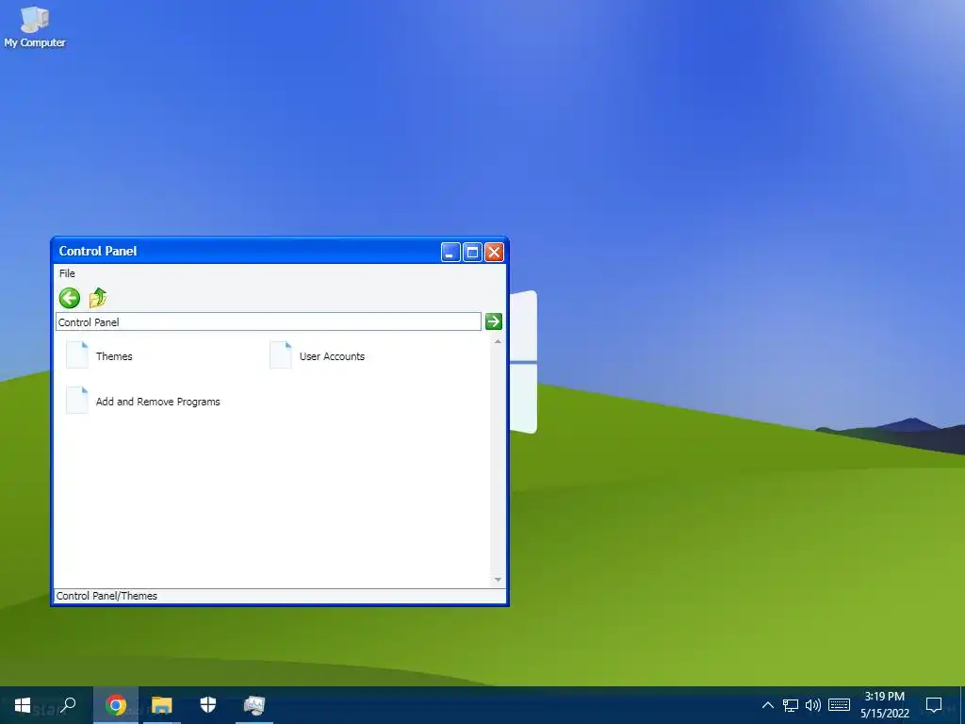Select the User Accounts file icon
Viewport: 965px width, 724px height.
coord(281,355)
